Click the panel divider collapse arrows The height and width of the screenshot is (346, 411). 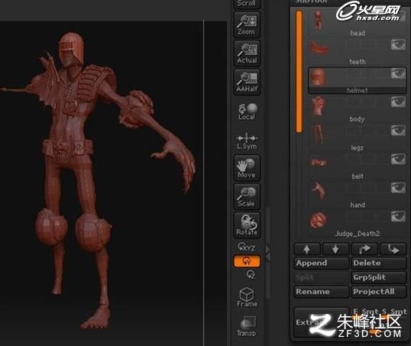pyautogui.click(x=267, y=254)
